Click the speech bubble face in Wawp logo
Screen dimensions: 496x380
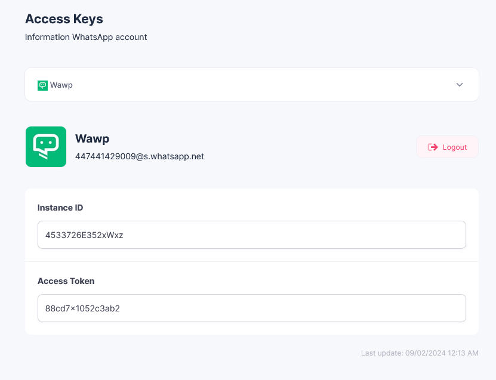click(46, 144)
